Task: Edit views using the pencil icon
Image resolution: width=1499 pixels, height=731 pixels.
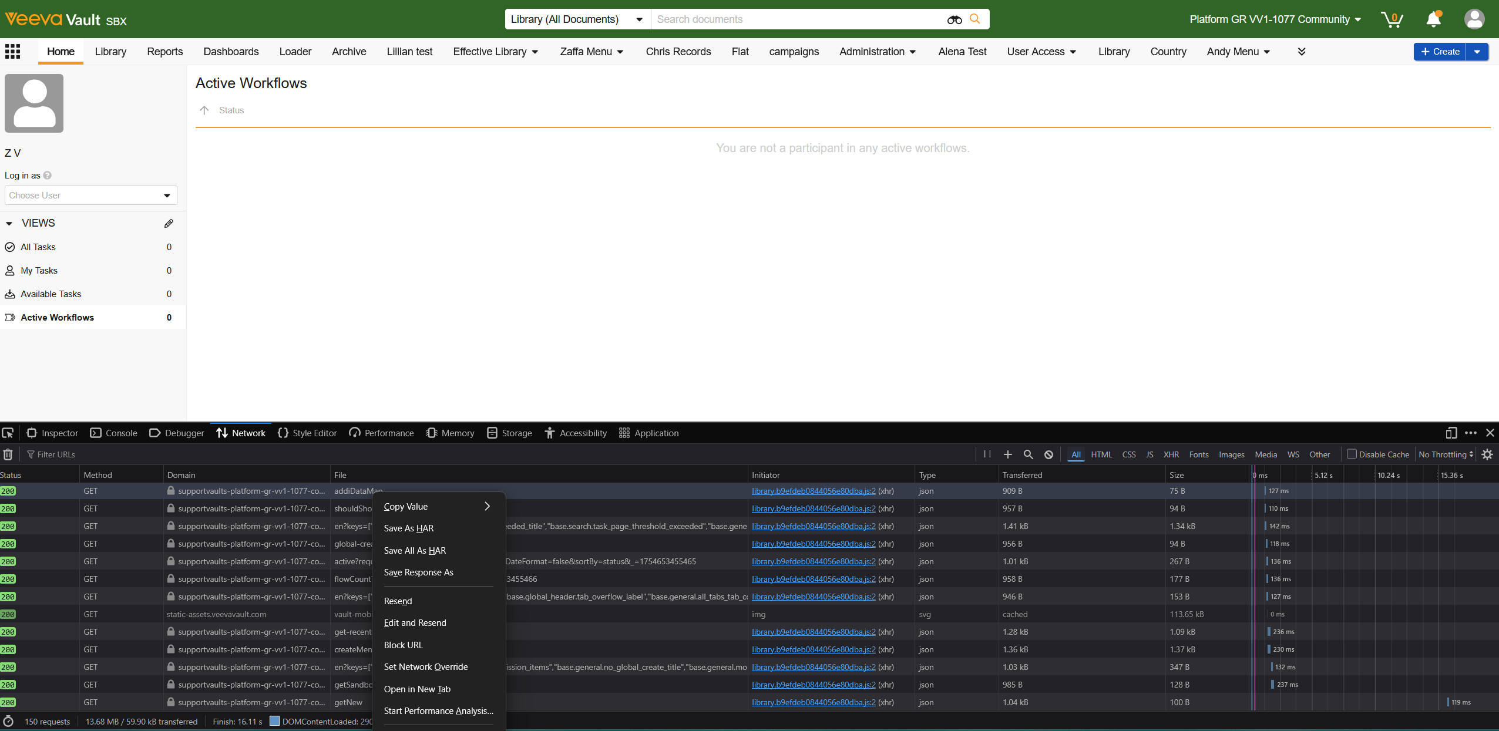Action: [169, 223]
